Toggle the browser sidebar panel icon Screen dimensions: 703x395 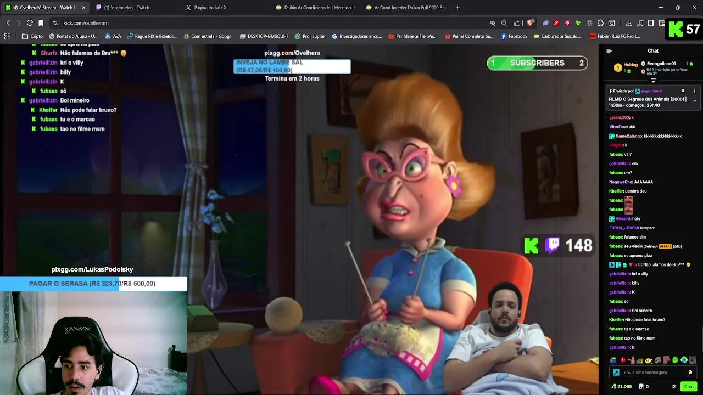[651, 23]
